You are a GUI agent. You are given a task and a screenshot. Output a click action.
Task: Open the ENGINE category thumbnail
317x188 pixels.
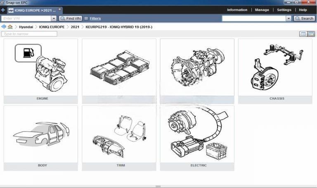point(40,68)
